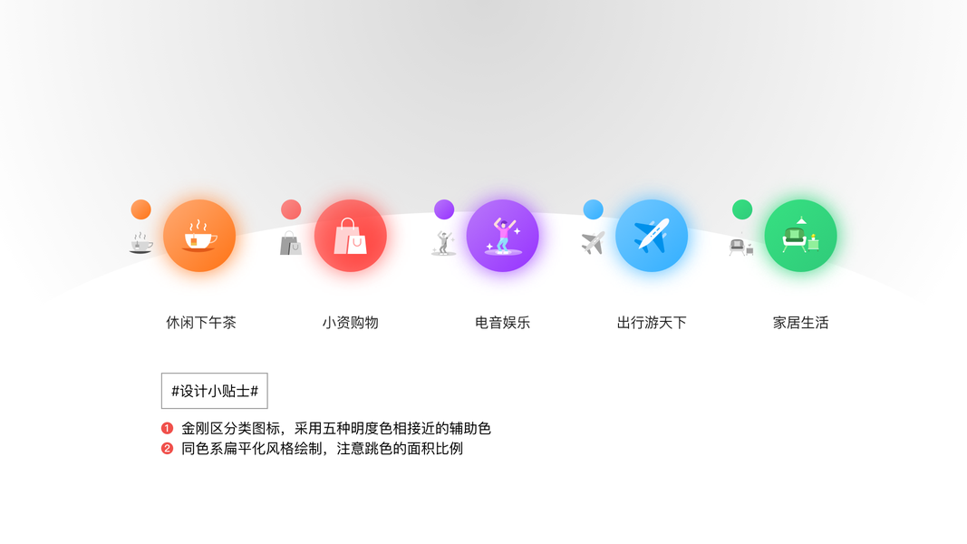The height and width of the screenshot is (544, 967).
Task: Click the small gray teacup sketch icon
Action: (141, 243)
